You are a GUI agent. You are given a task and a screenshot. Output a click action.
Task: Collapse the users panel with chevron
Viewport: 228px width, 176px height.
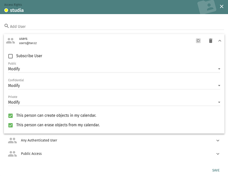pos(220,41)
